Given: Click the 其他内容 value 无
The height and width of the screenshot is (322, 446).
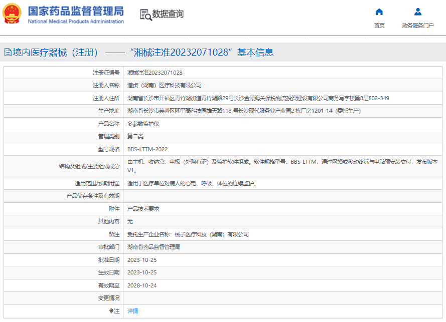Looking at the screenshot, I should tap(130, 221).
